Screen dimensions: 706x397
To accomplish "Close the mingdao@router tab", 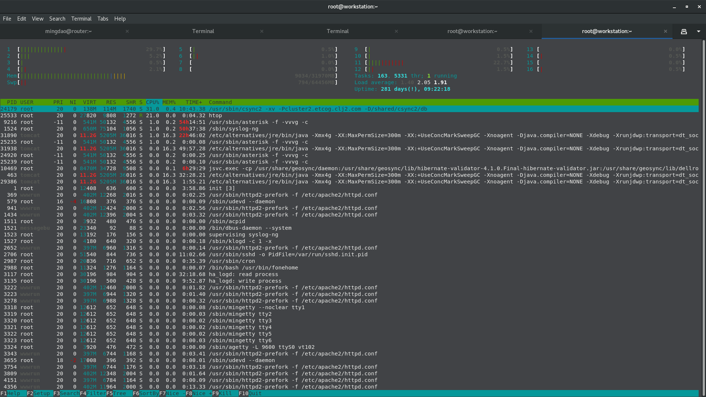I will tap(127, 31).
